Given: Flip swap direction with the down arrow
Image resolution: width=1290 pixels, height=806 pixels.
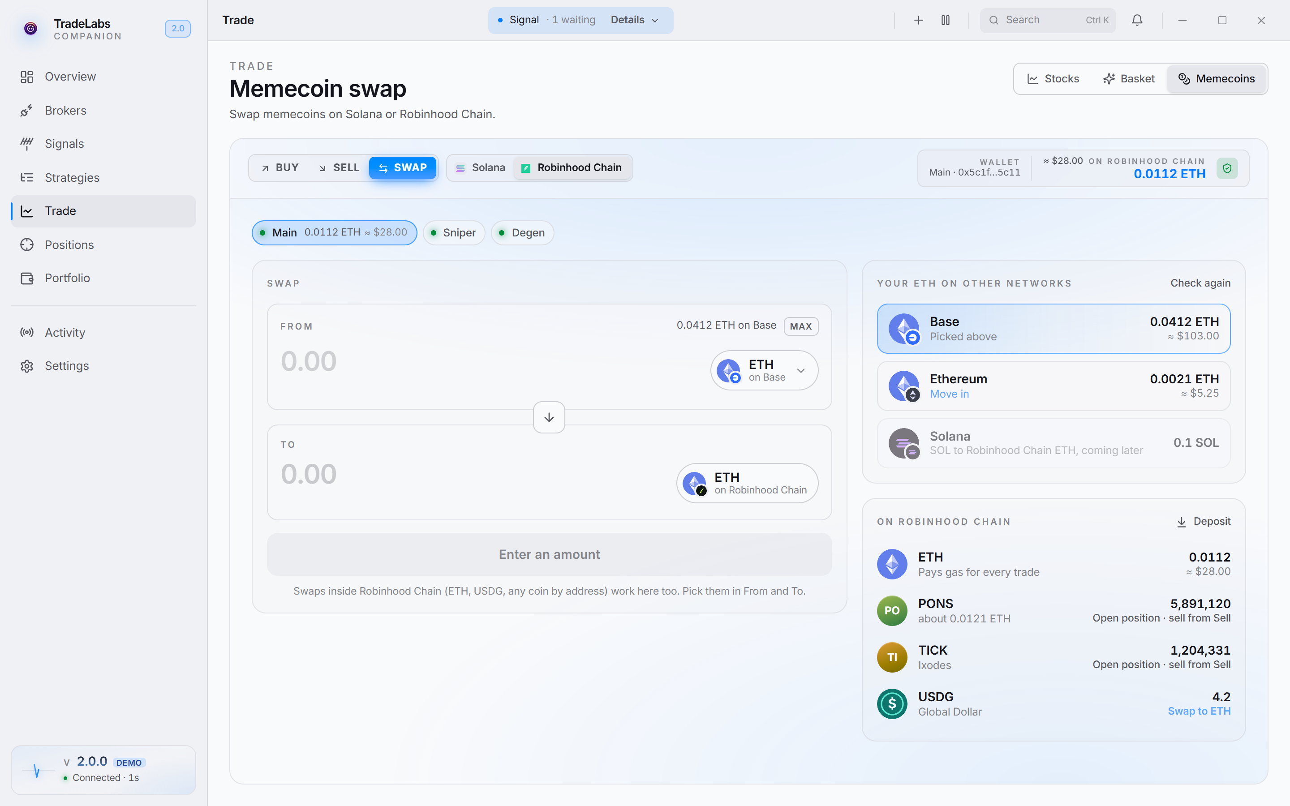Looking at the screenshot, I should tap(549, 417).
